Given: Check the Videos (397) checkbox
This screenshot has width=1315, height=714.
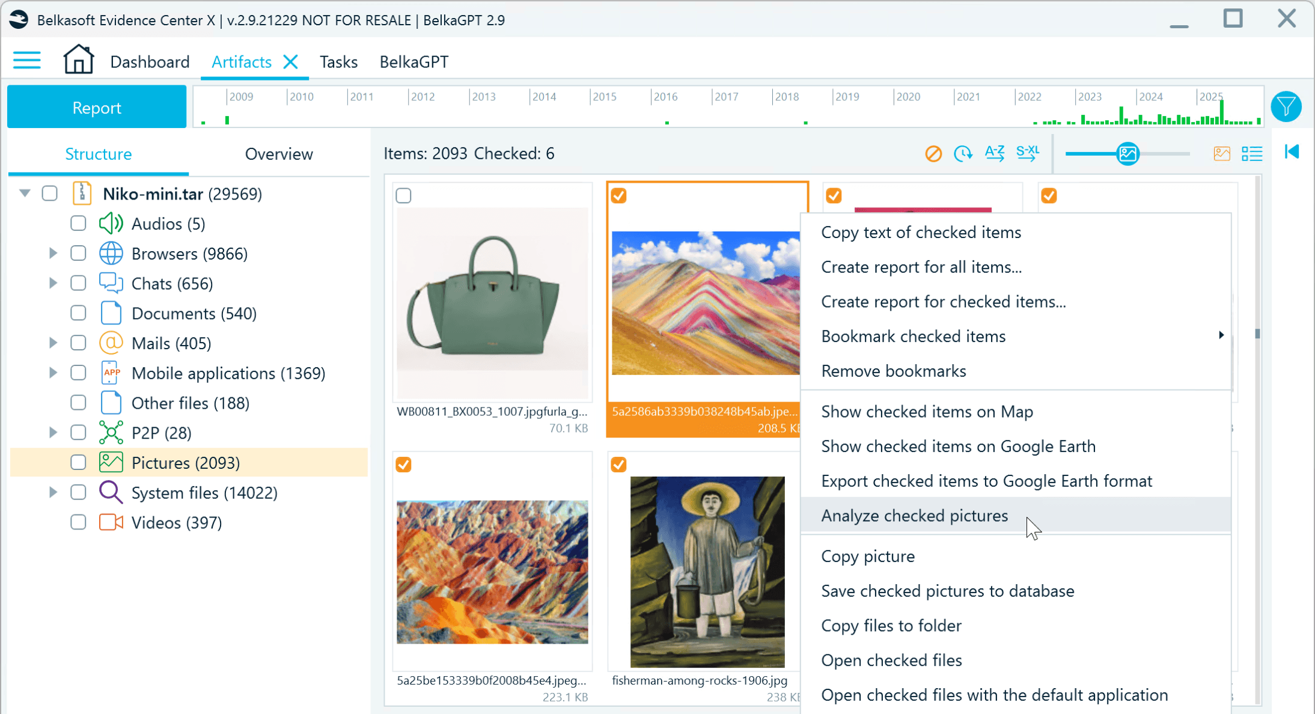Looking at the screenshot, I should [x=78, y=522].
